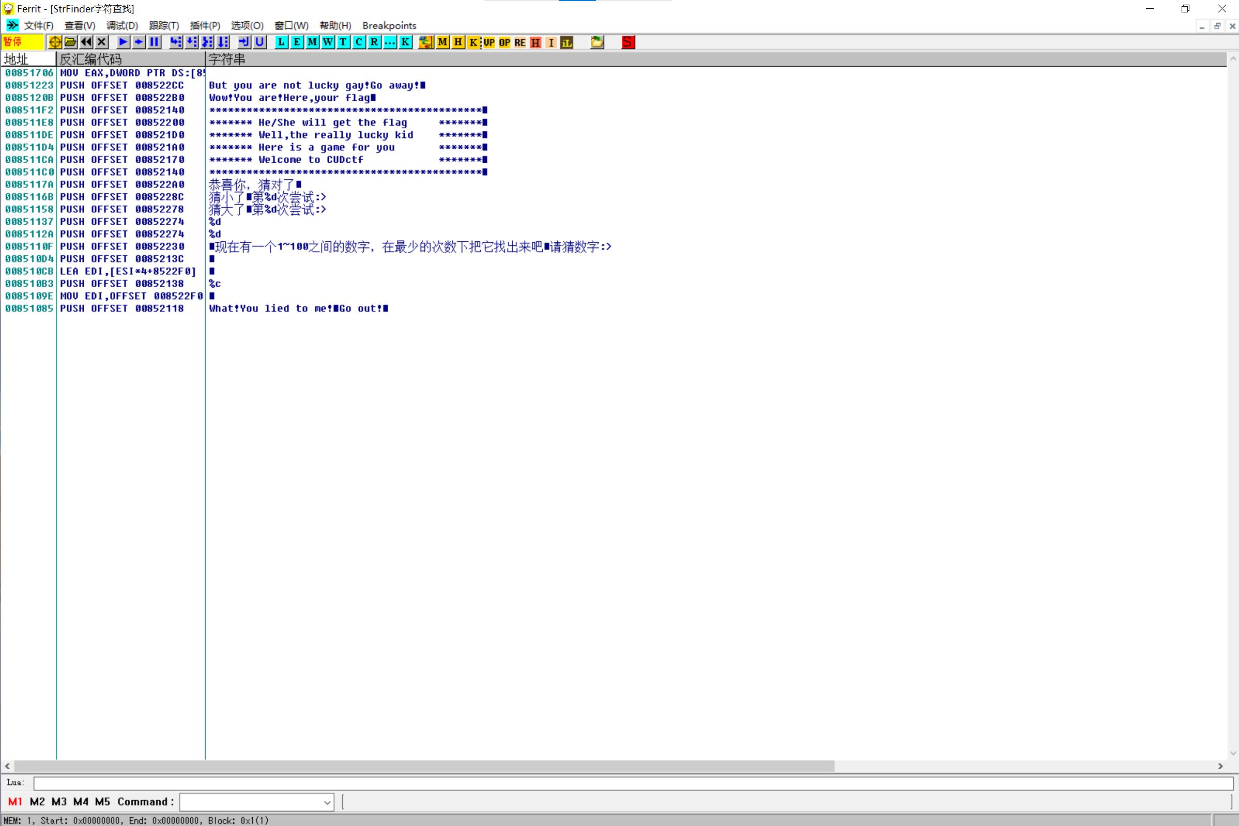
Task: Click the Restart program rewind icon
Action: coord(86,42)
